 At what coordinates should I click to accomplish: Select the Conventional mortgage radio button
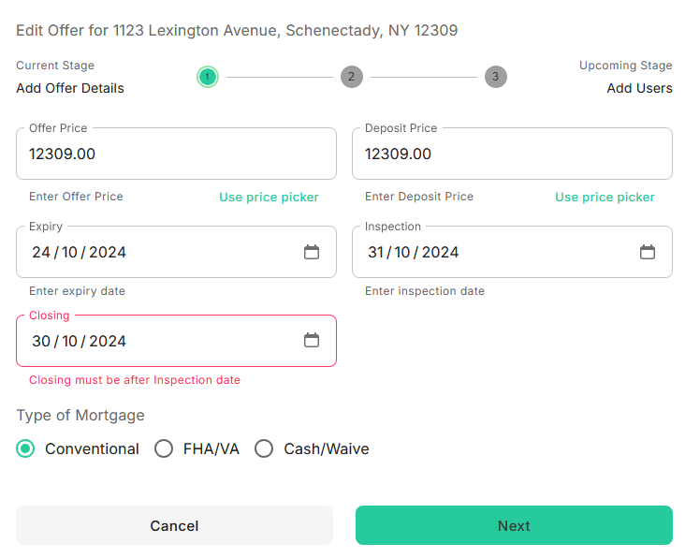[26, 448]
